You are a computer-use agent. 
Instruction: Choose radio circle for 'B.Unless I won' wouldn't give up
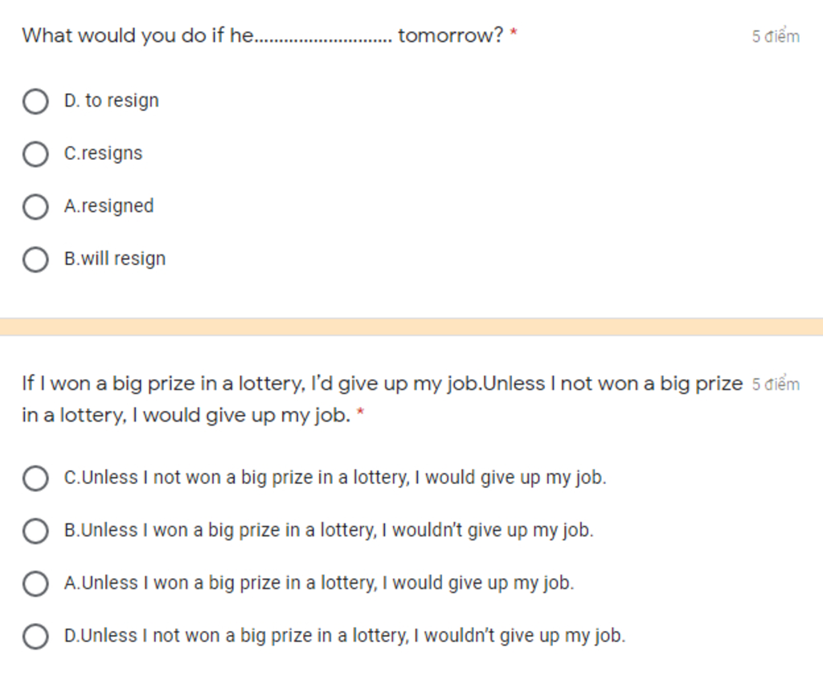point(35,531)
